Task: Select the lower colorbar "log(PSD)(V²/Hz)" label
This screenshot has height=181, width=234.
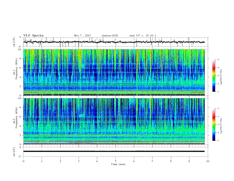Action: tap(221, 126)
